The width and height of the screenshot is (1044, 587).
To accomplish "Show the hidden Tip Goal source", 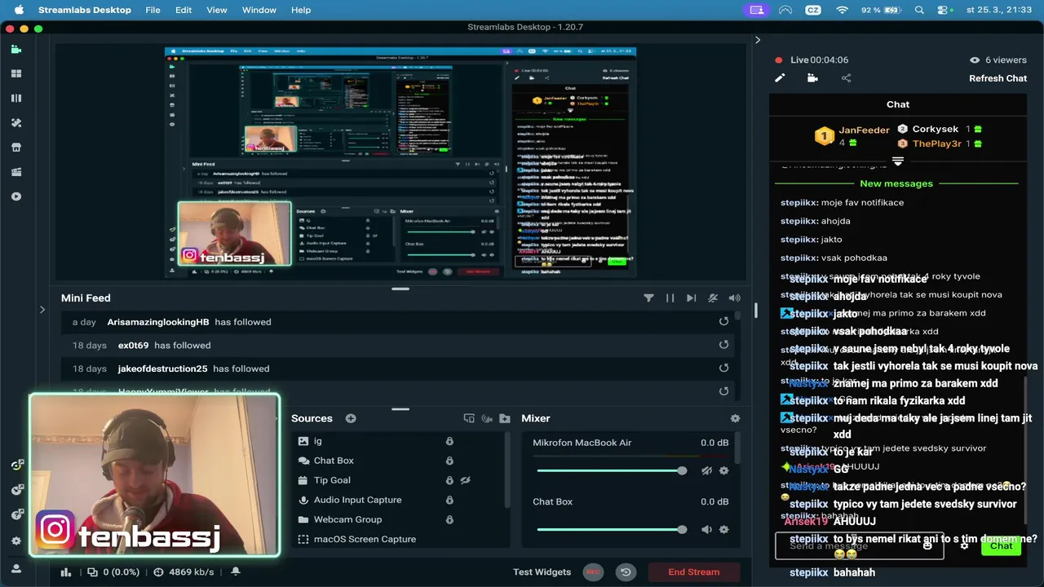I will click(466, 480).
